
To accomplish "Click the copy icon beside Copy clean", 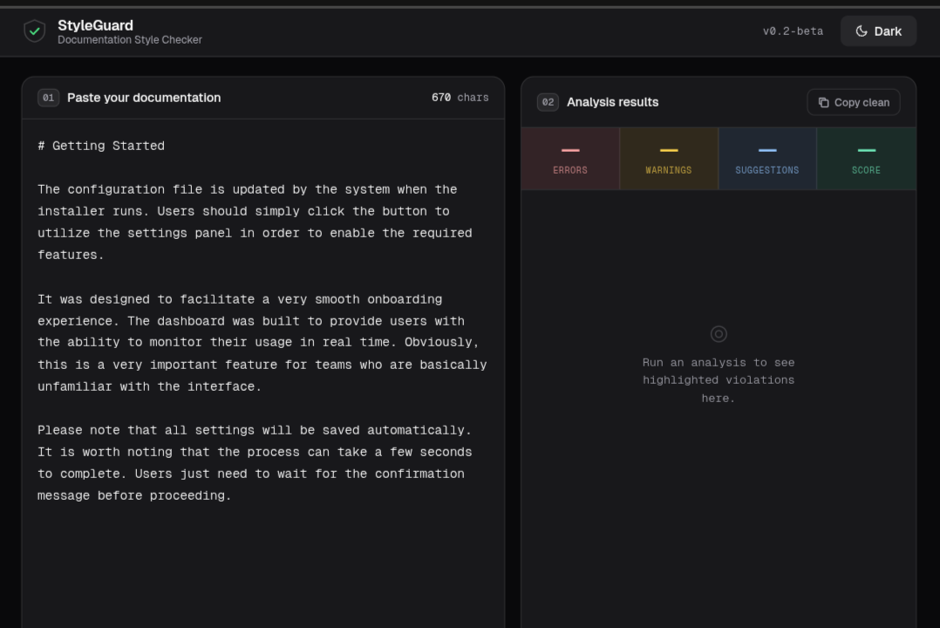I will coord(823,102).
